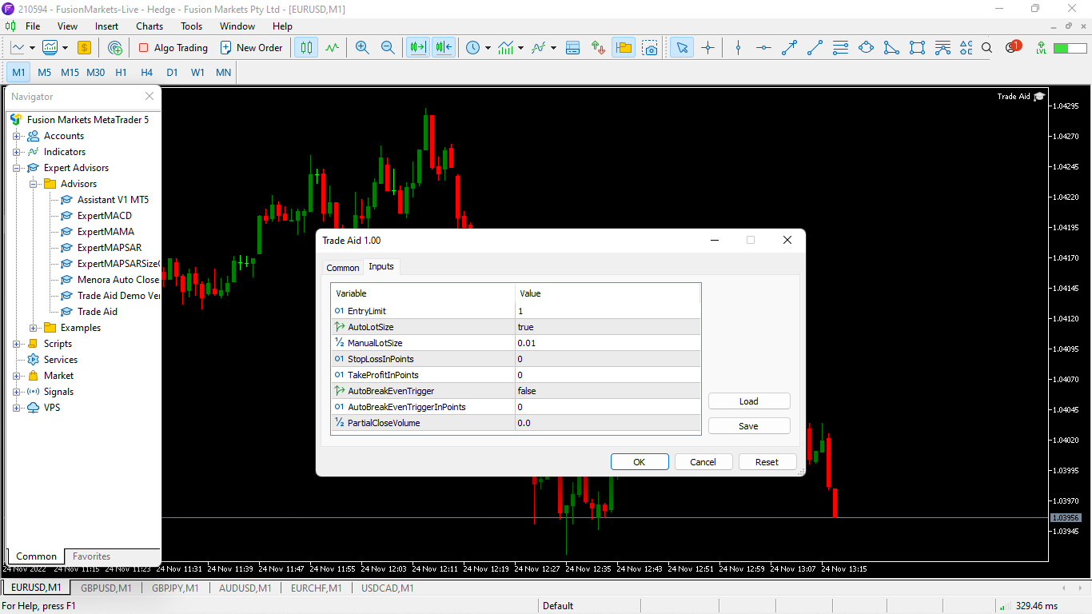This screenshot has height=614, width=1092.
Task: Select the D1 timeframe
Action: (x=172, y=73)
